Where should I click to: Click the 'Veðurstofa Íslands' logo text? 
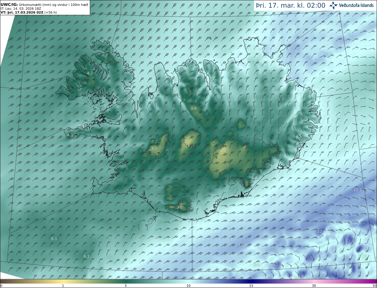[x=356, y=5]
